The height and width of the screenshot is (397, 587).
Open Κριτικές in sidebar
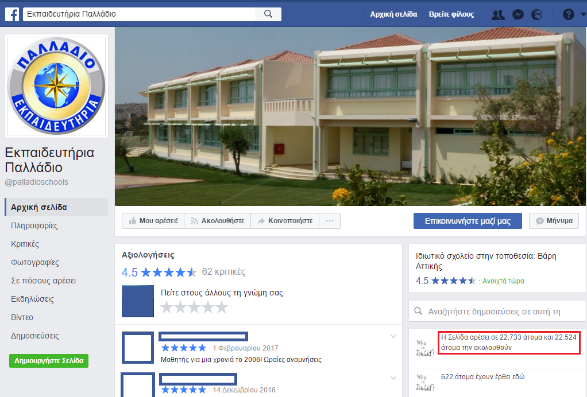click(25, 244)
